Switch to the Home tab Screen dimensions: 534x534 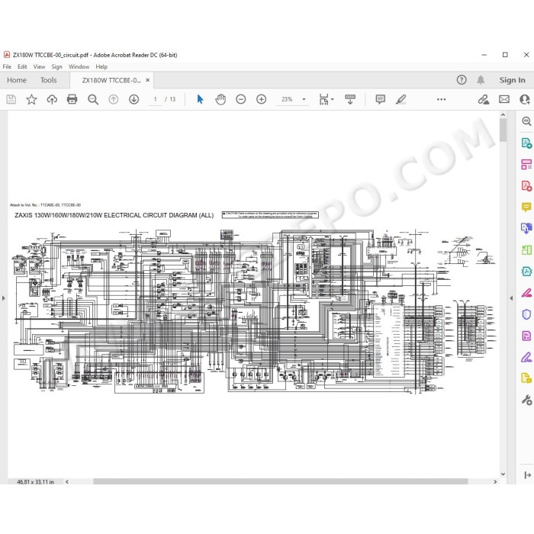[x=17, y=80]
